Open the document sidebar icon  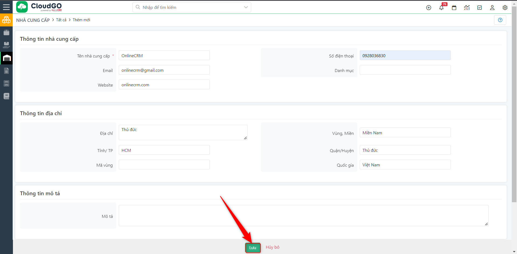coord(6,71)
